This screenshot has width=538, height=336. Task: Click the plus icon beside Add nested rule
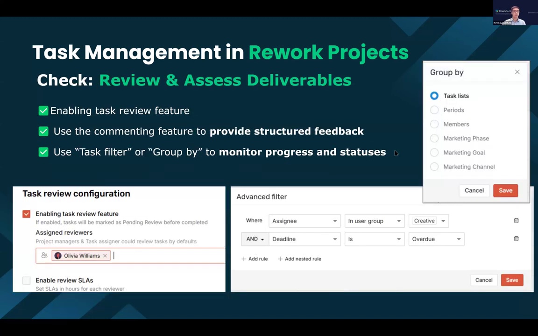[280, 259]
